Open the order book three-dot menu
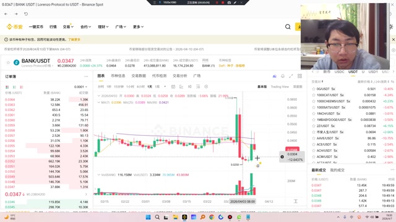Viewport: 396px width, 222px height. click(86, 76)
